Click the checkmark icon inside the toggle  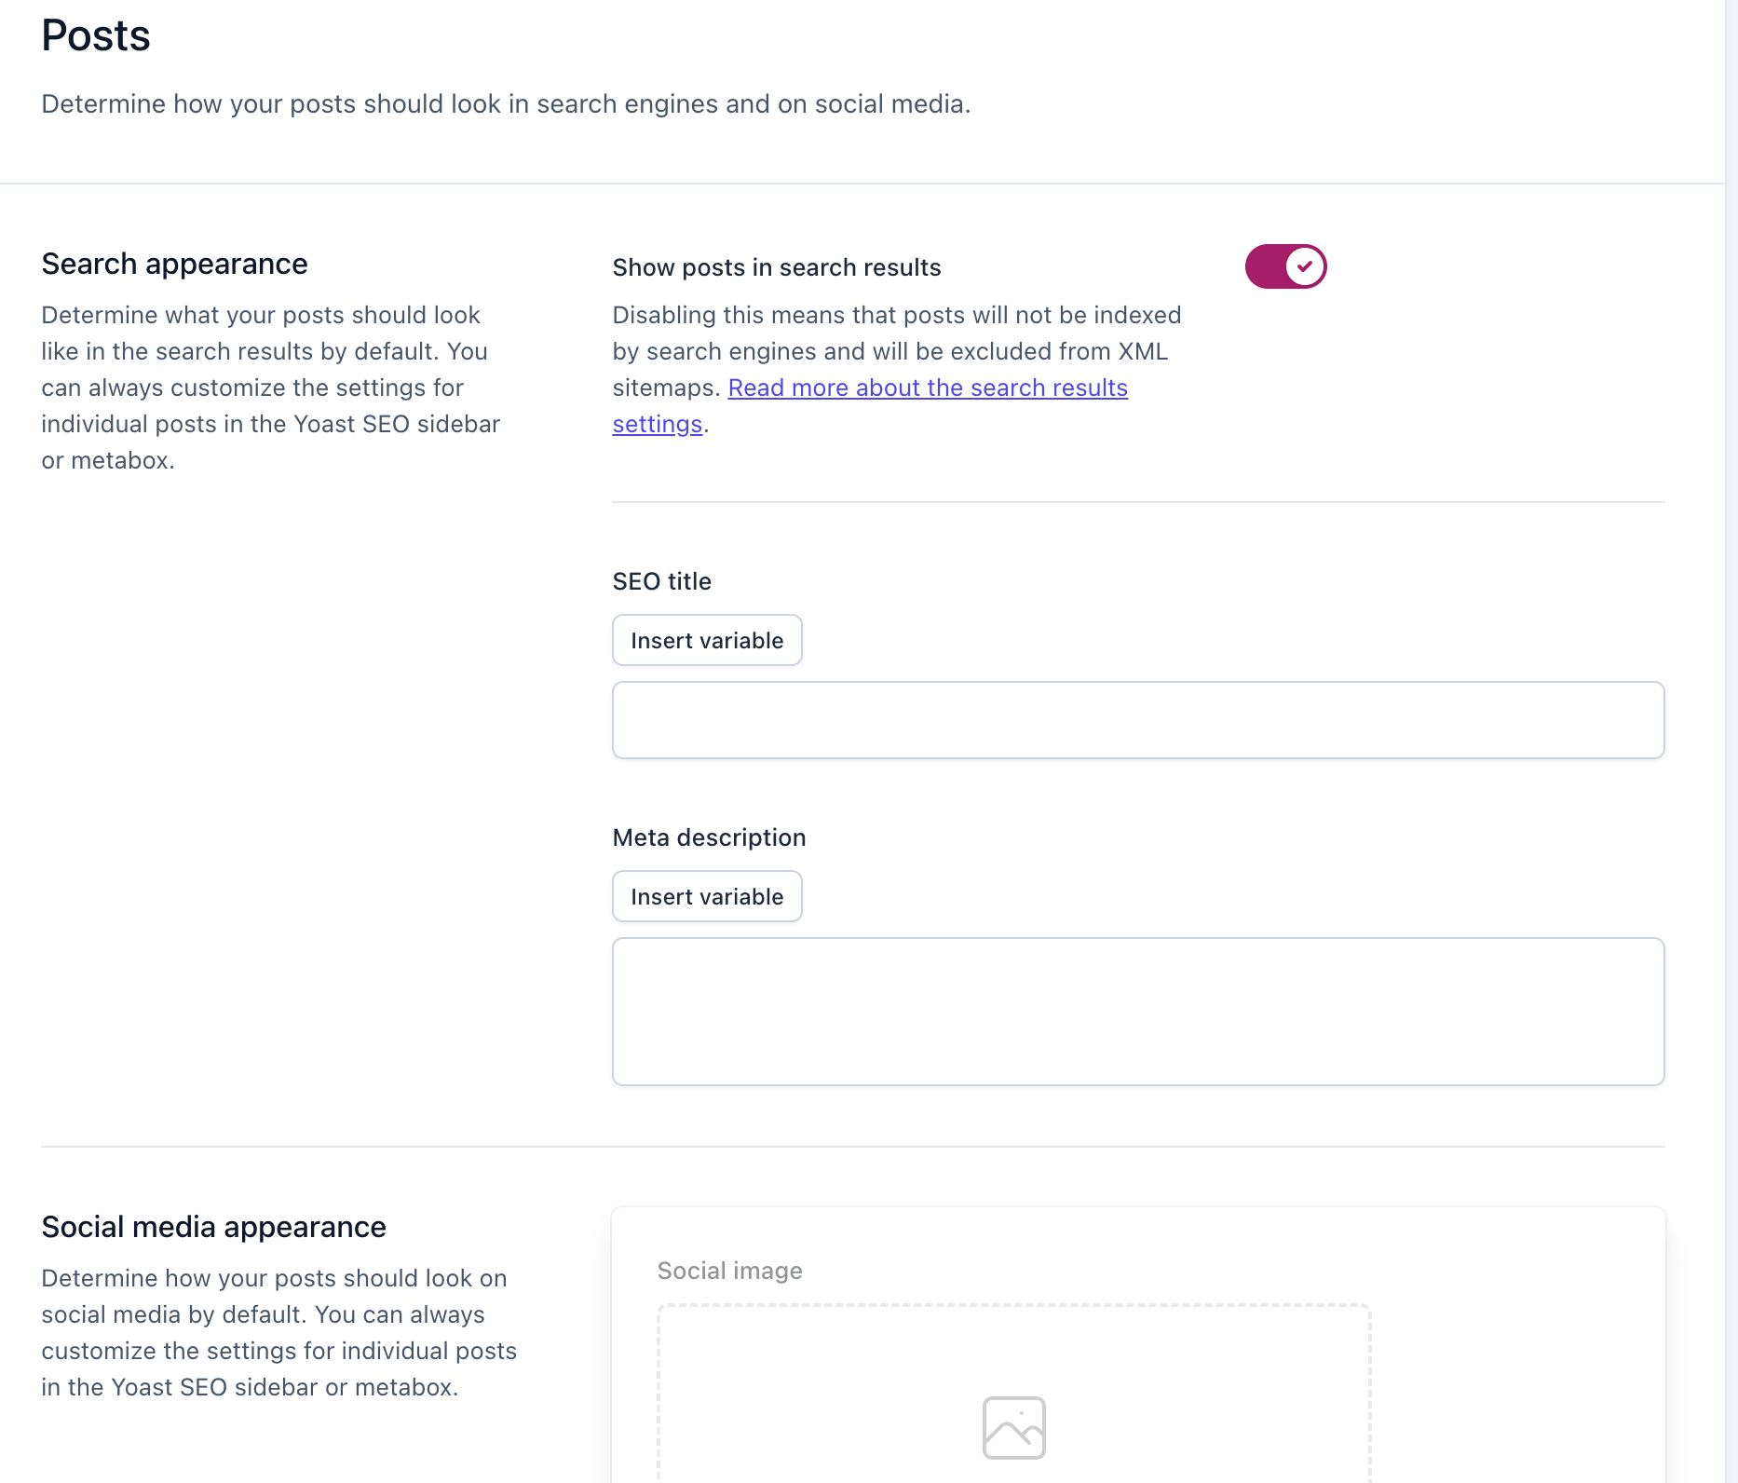click(x=1304, y=265)
